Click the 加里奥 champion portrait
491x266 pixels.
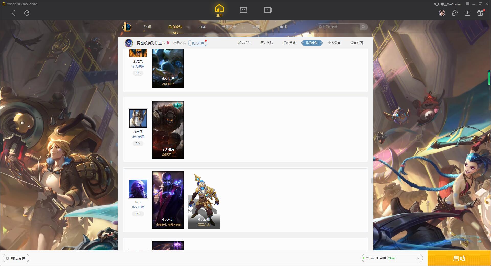[x=138, y=118]
